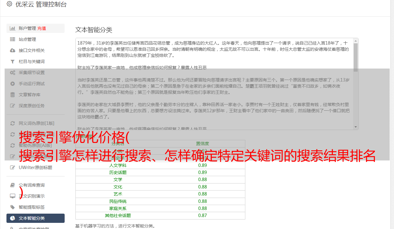The height and width of the screenshot is (229, 394).
Task: Click the 基于机器学习的方法 description text
Action: tap(115, 226)
